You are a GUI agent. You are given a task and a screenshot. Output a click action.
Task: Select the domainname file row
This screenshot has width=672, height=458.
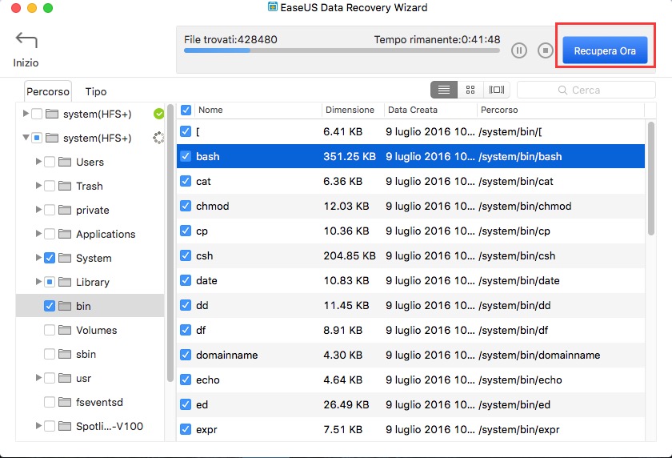click(x=410, y=355)
